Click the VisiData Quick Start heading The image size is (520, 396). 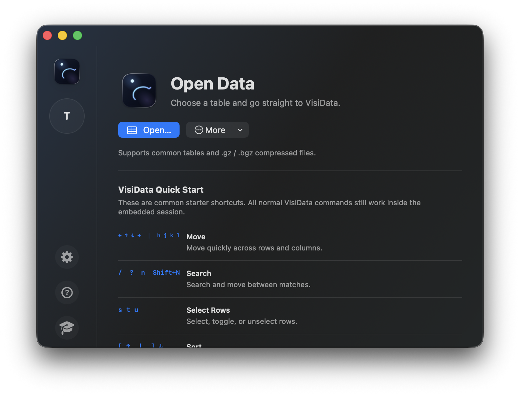(x=161, y=190)
